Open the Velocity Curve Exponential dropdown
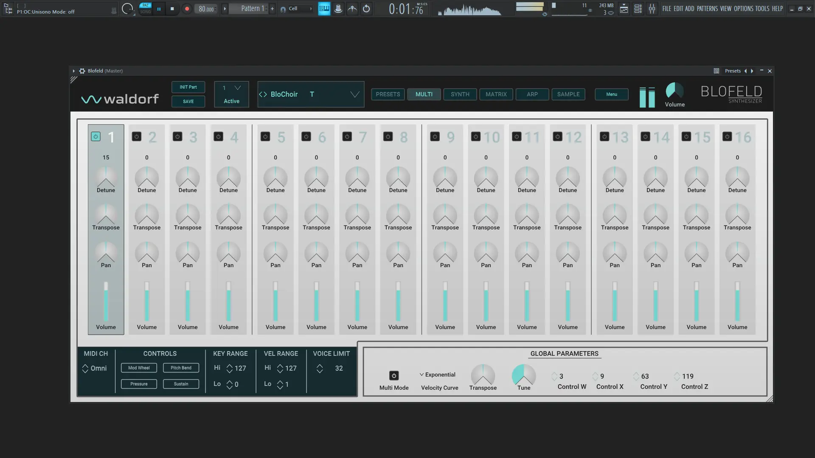Viewport: 815px width, 458px height. (x=437, y=375)
